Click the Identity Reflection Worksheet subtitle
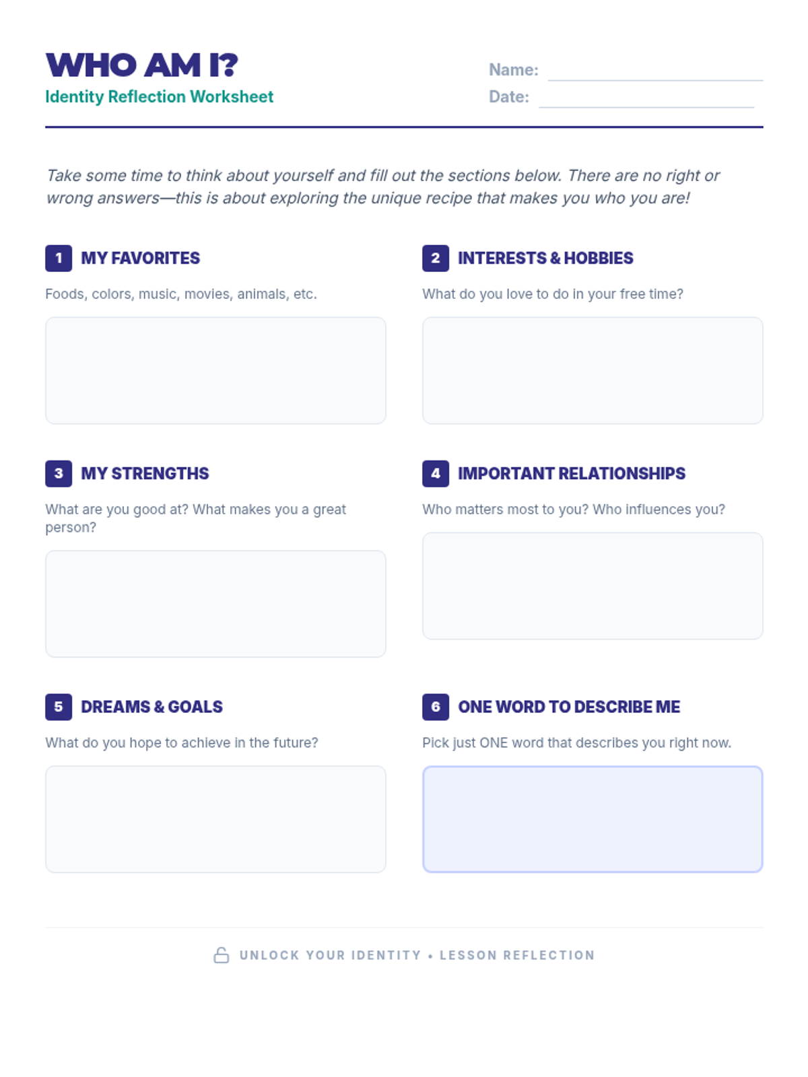 pos(160,97)
